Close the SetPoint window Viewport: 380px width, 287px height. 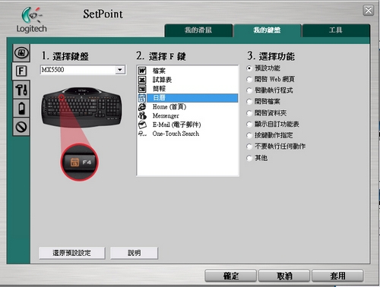pyautogui.click(x=369, y=11)
